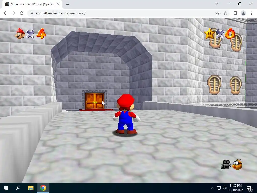Share this page using the share icon
257x193 pixels.
217,13
